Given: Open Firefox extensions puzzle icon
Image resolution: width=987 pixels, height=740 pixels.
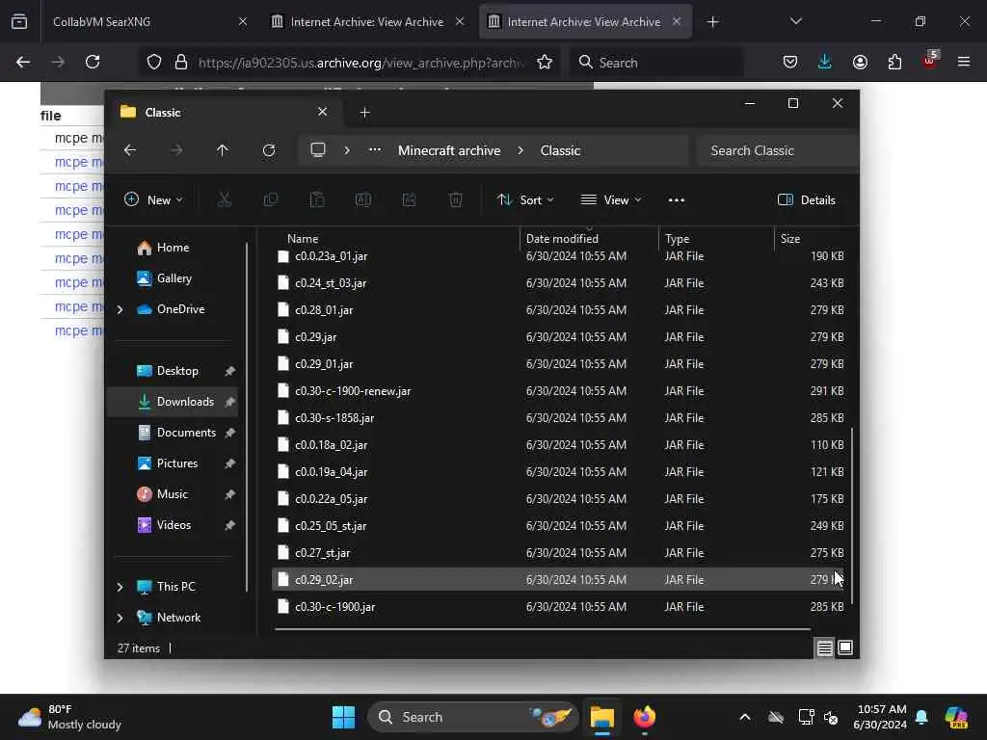Looking at the screenshot, I should [894, 62].
